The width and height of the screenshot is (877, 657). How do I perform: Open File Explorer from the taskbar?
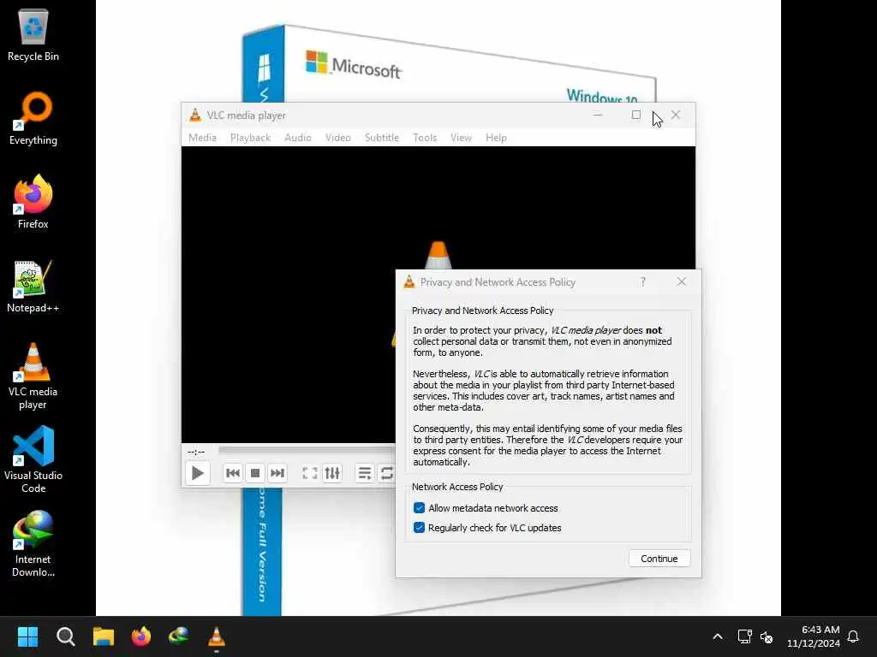click(x=104, y=636)
